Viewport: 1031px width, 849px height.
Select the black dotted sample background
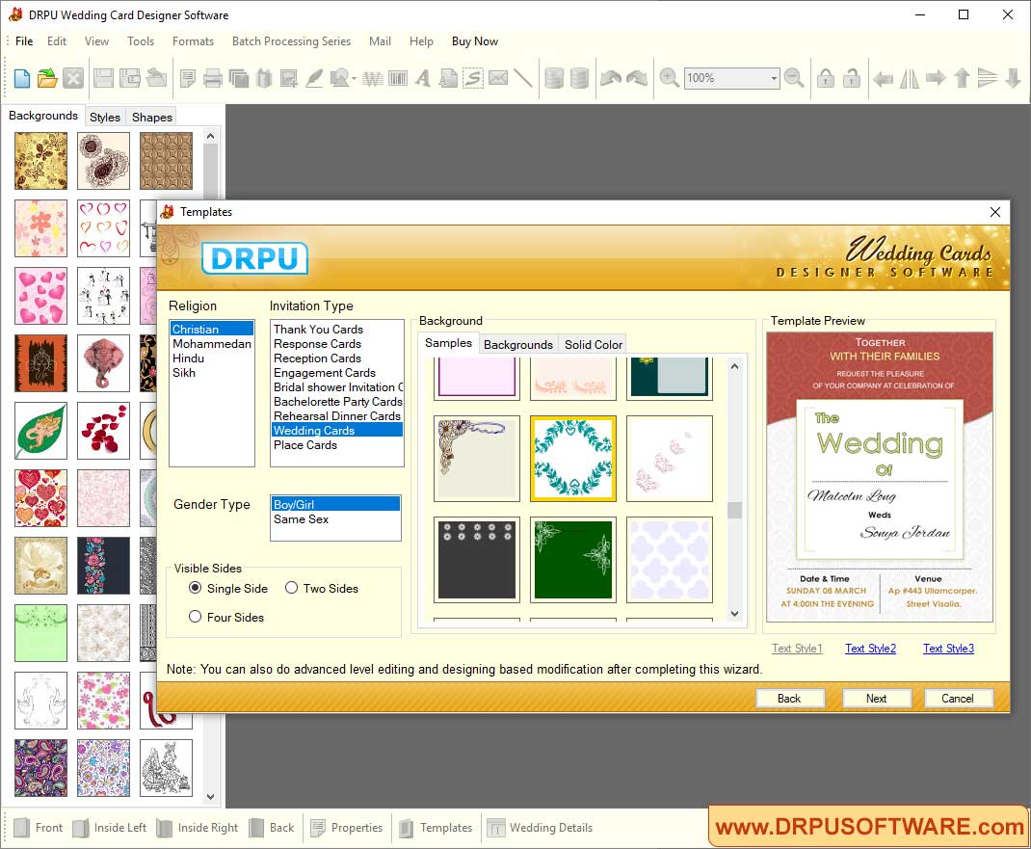tap(477, 560)
